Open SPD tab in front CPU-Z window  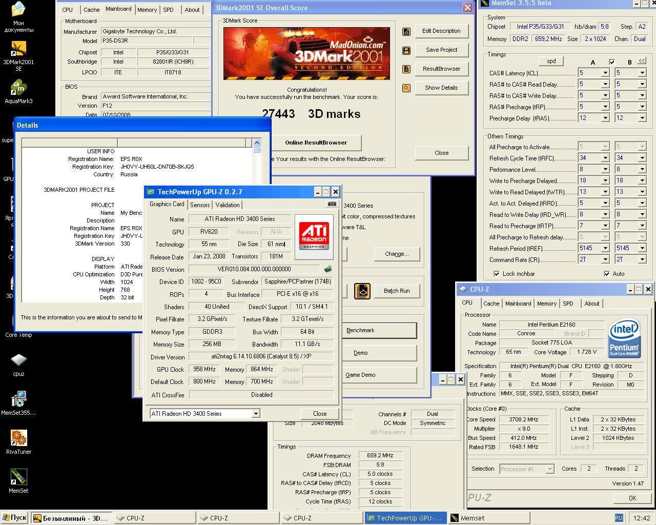568,304
